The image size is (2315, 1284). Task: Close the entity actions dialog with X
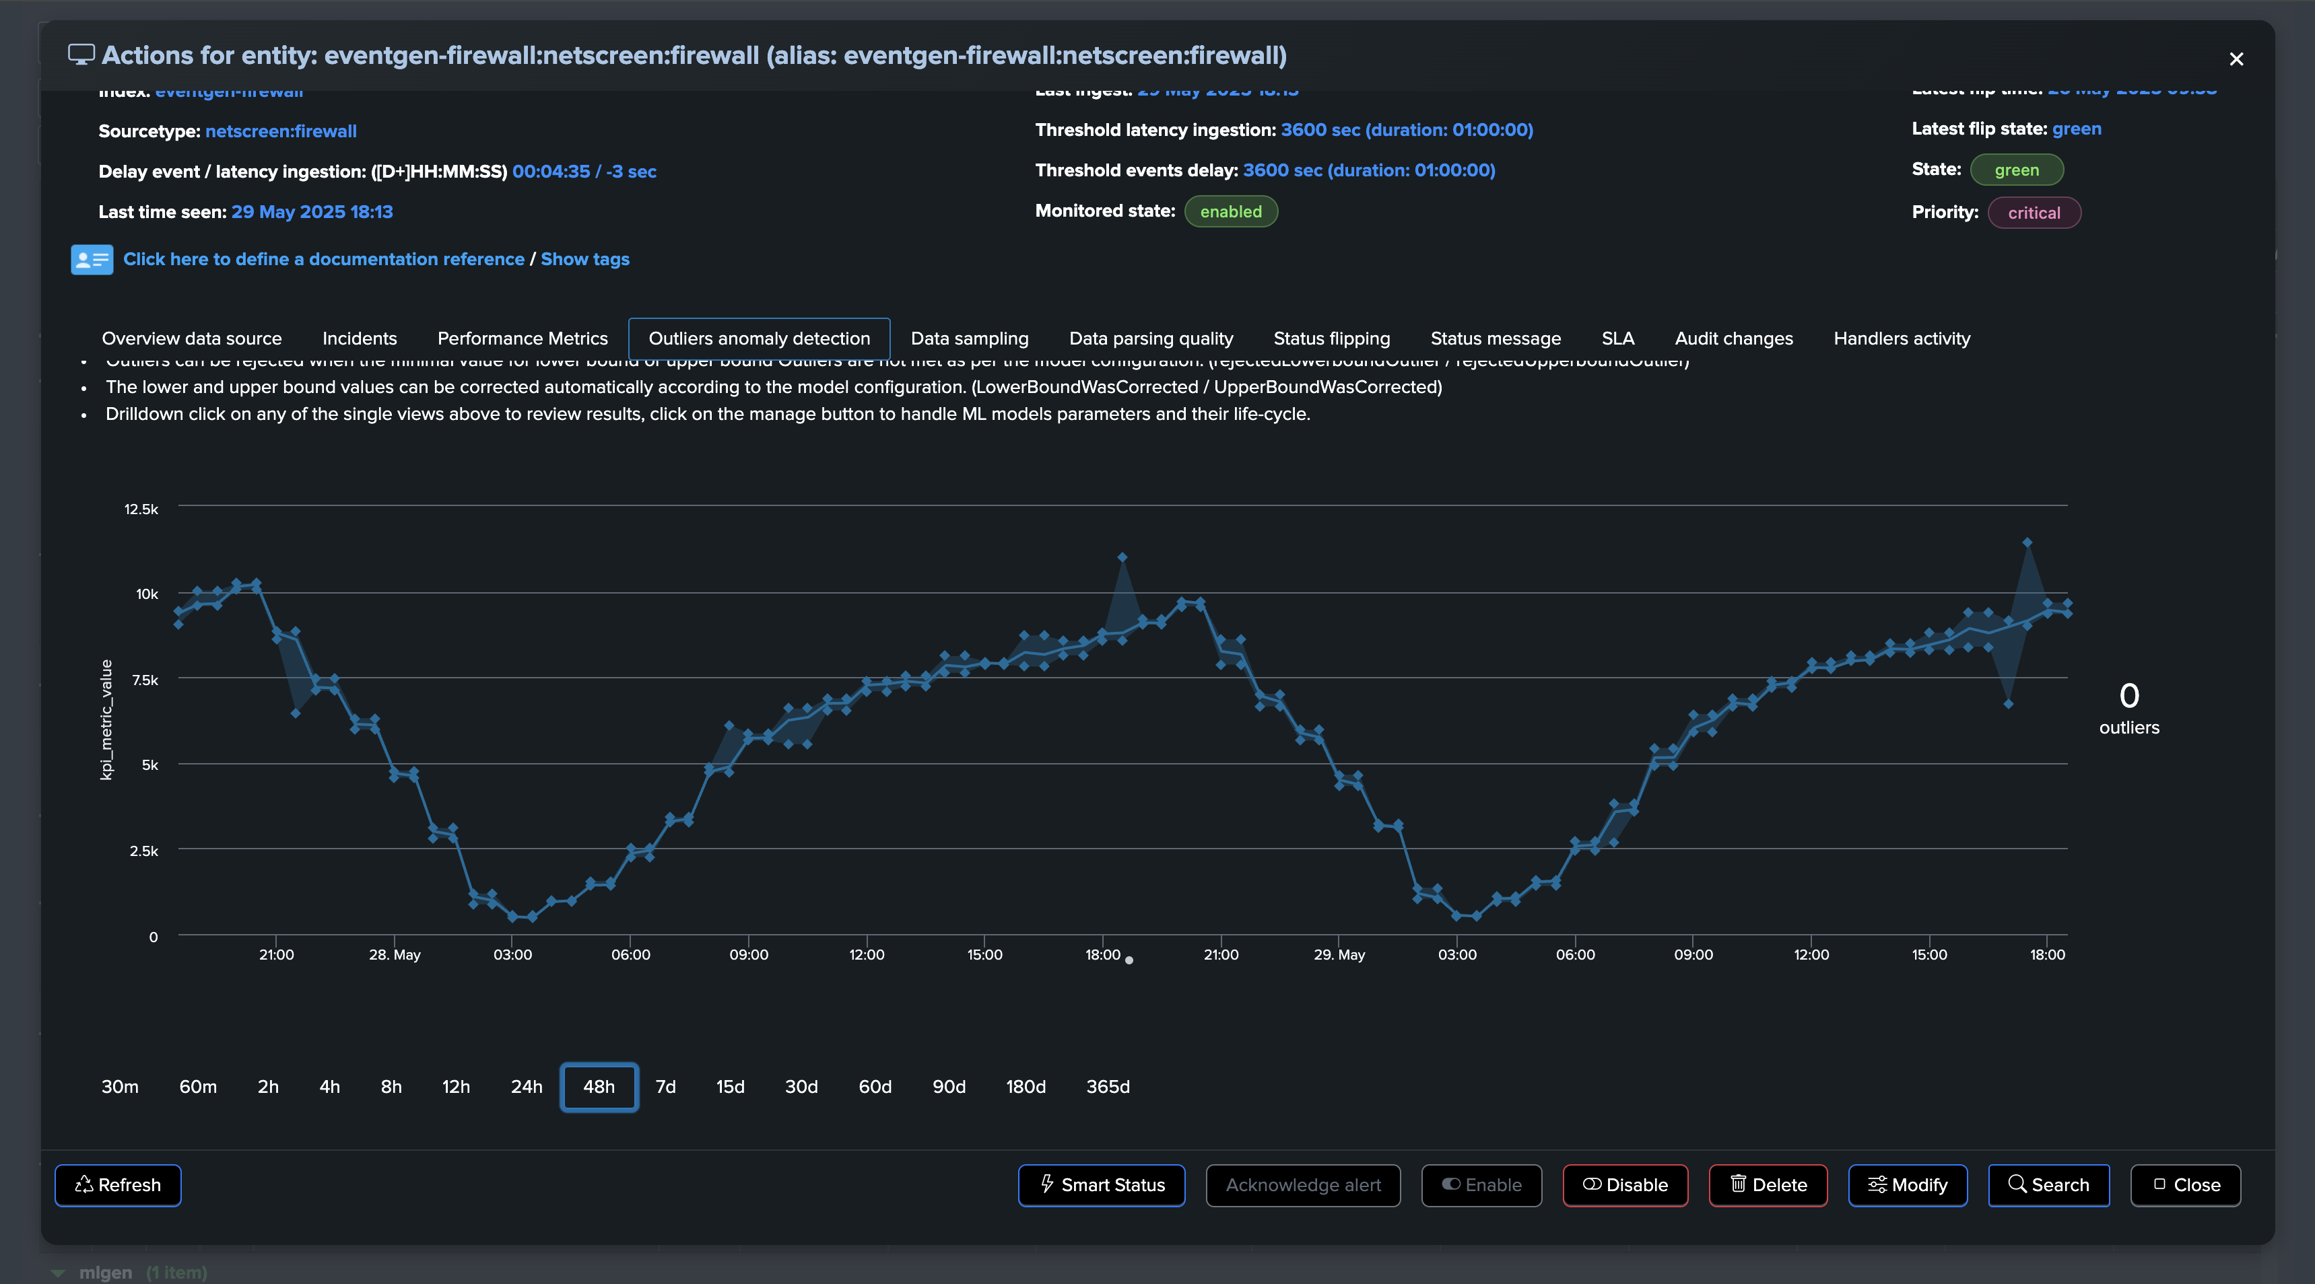pyautogui.click(x=2236, y=59)
